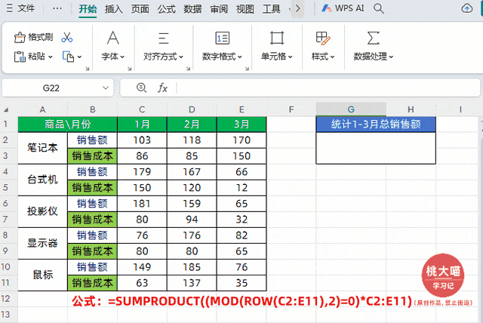483x323 pixels.
Task: Click the 1月 header cell
Action: [142, 125]
